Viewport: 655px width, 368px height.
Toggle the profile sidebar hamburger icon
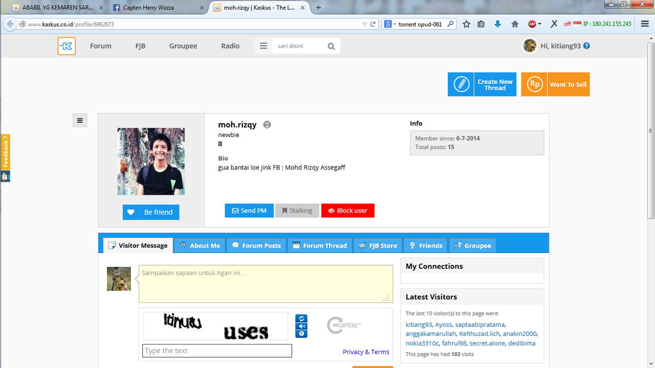(80, 121)
